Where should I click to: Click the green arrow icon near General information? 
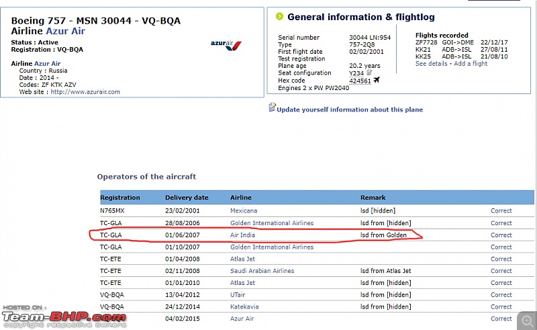click(x=279, y=16)
